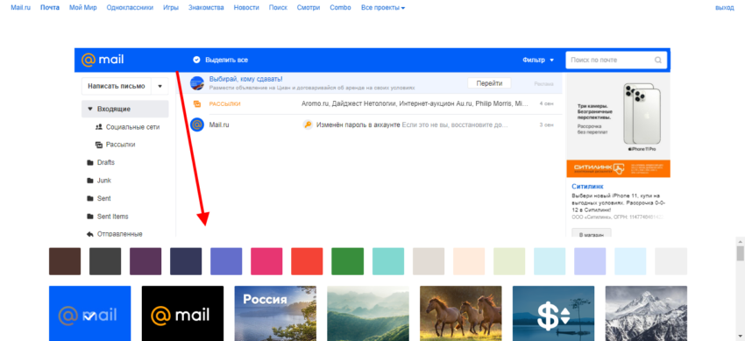The image size is (745, 341).
Task: Open the Фильтр dropdown
Action: point(538,60)
